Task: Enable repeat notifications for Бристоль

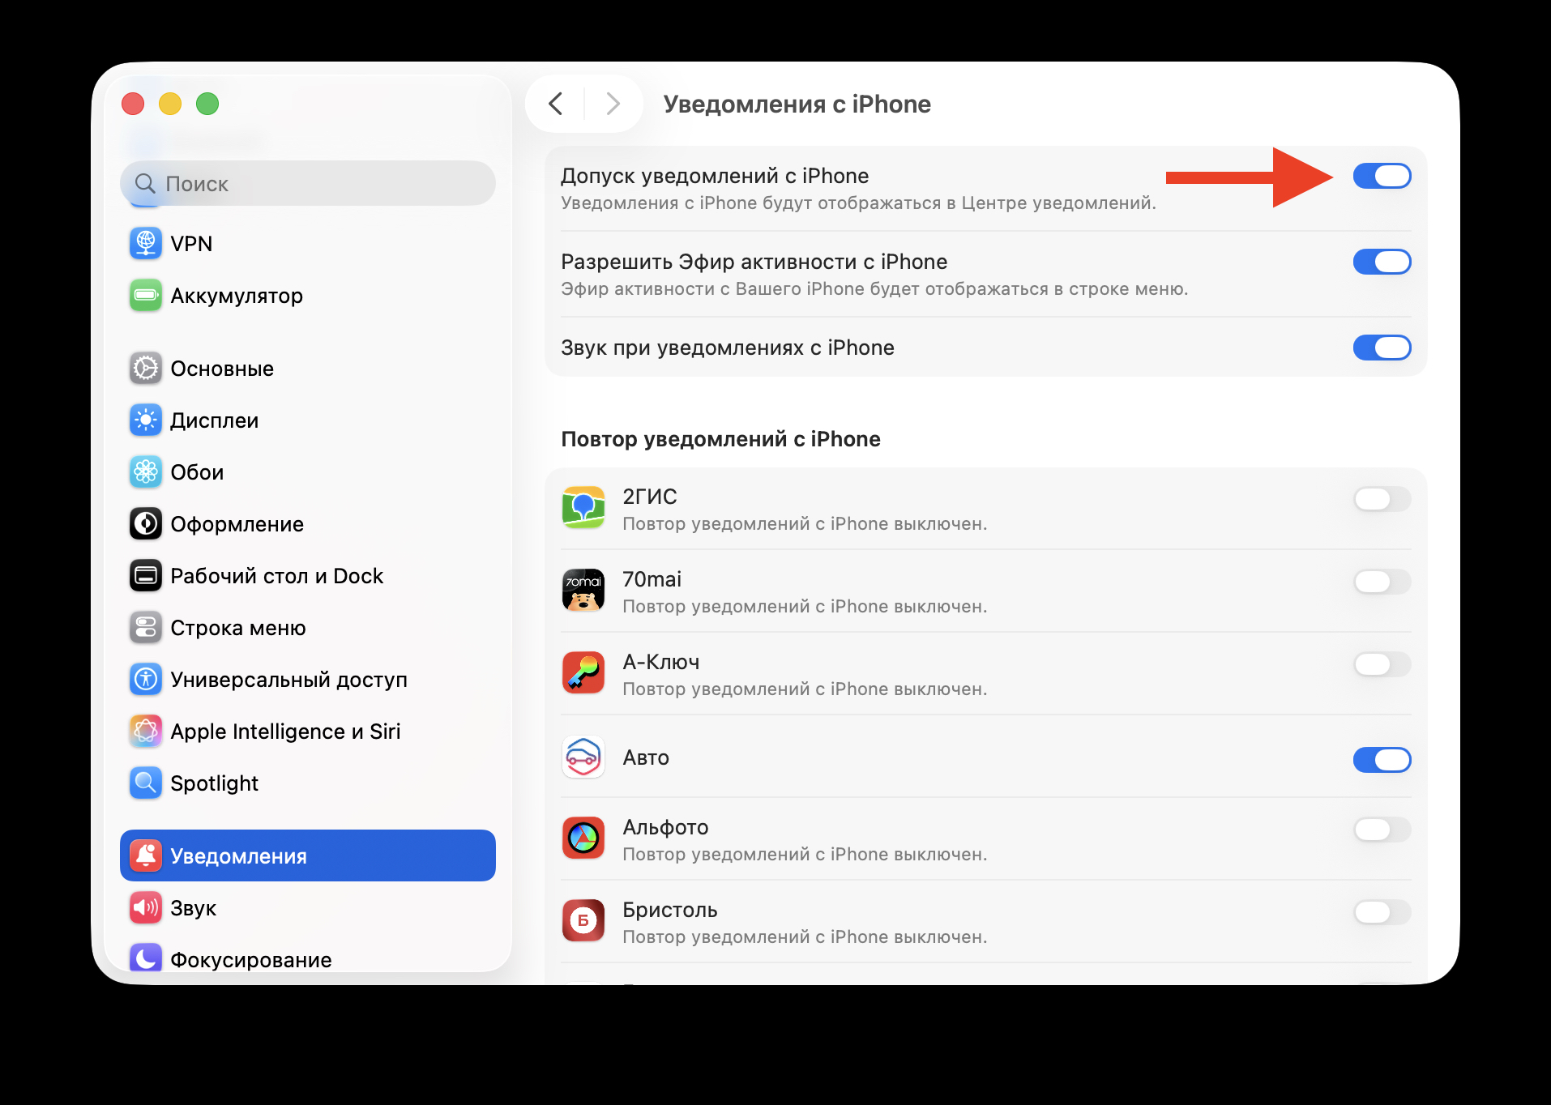Action: click(1382, 913)
